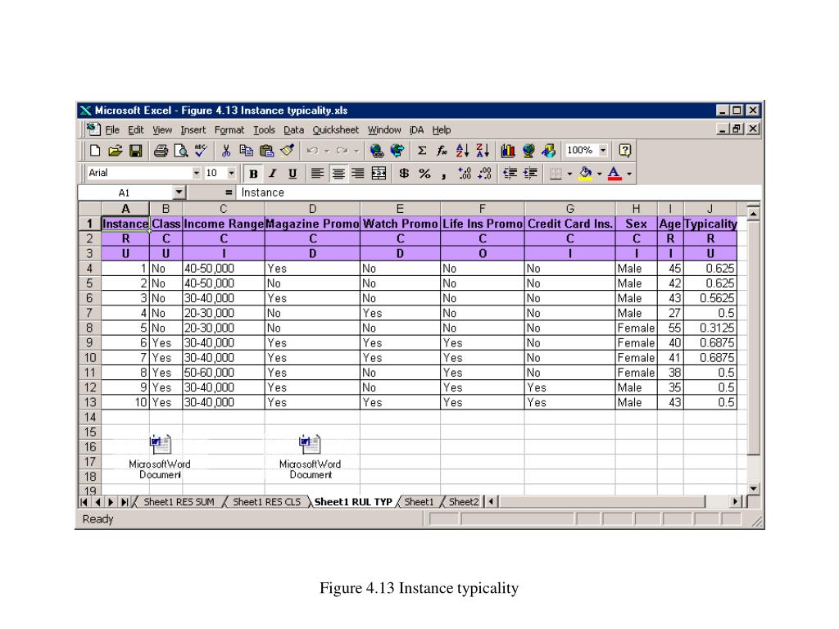Image resolution: width=839 pixels, height=629 pixels.
Task: Click Decrease Indent icon
Action: (510, 174)
